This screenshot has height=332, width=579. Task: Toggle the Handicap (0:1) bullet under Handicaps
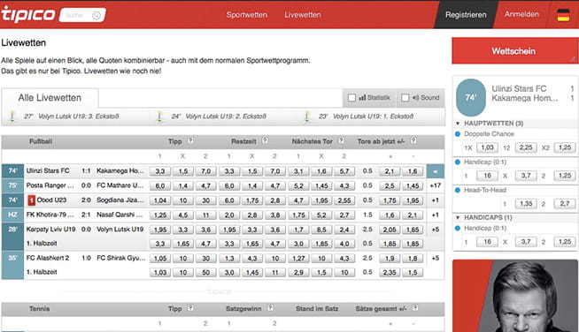coord(458,228)
